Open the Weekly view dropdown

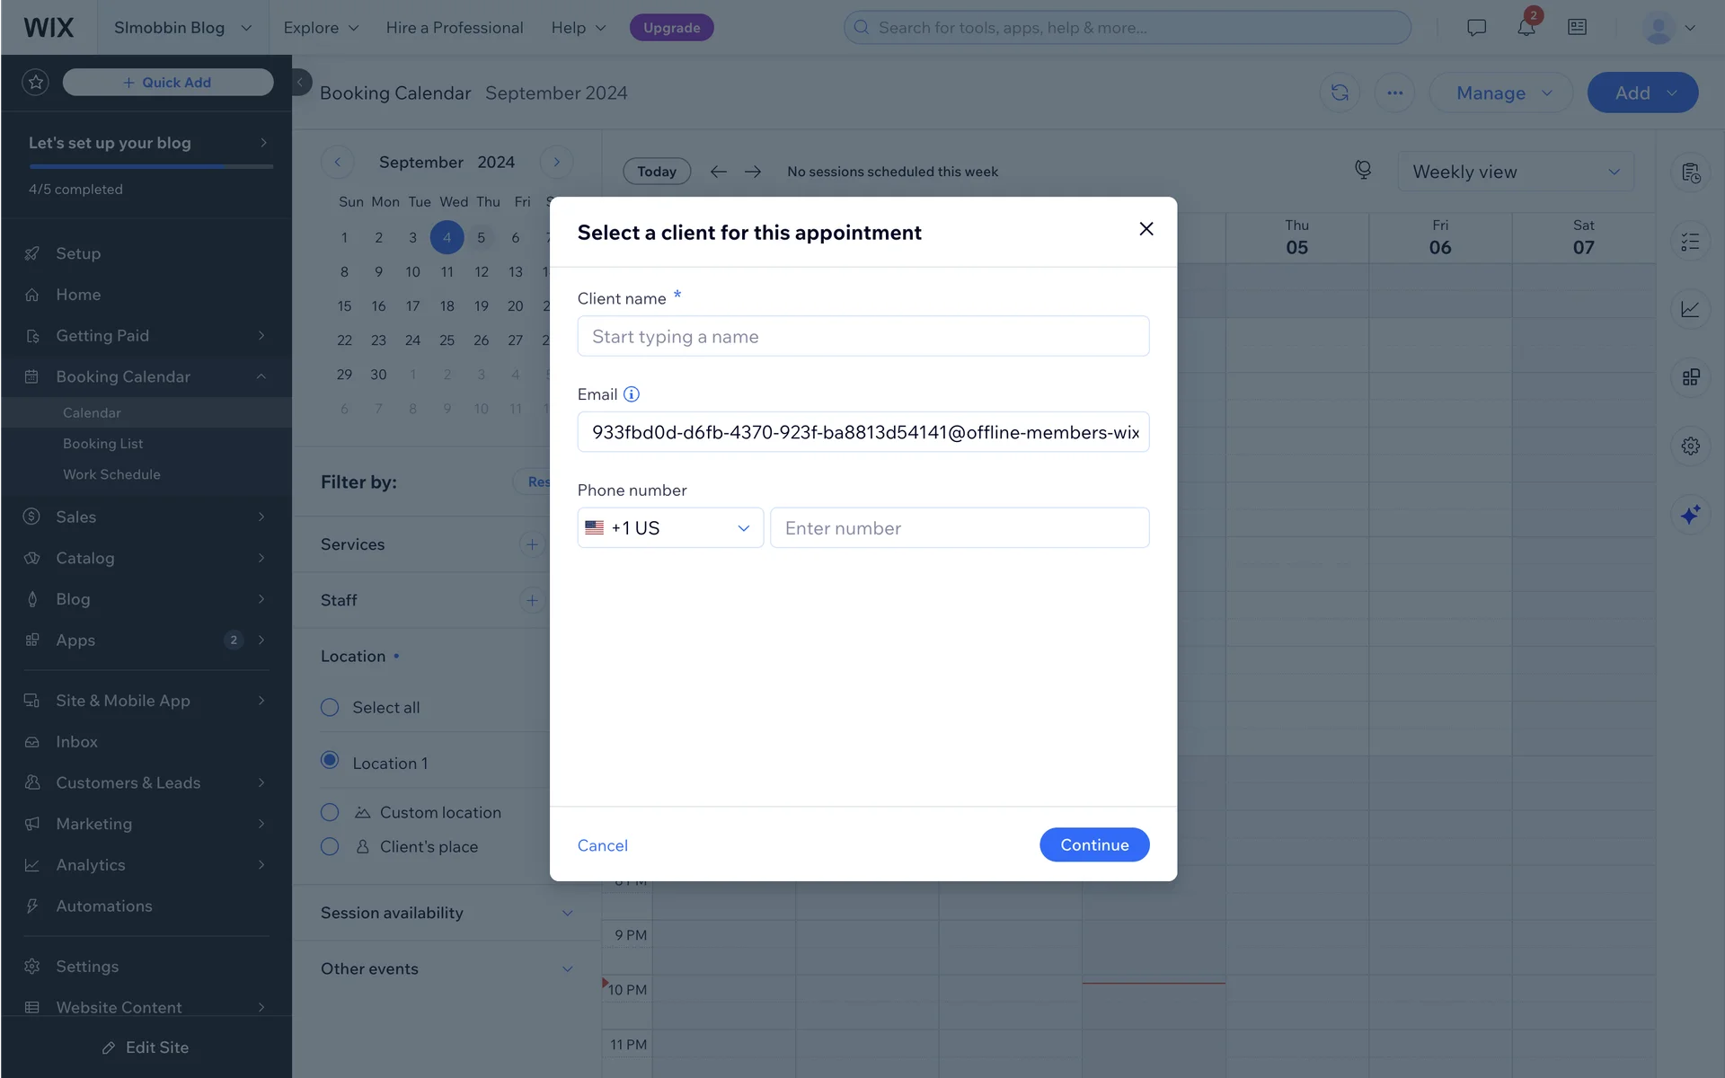(x=1515, y=172)
